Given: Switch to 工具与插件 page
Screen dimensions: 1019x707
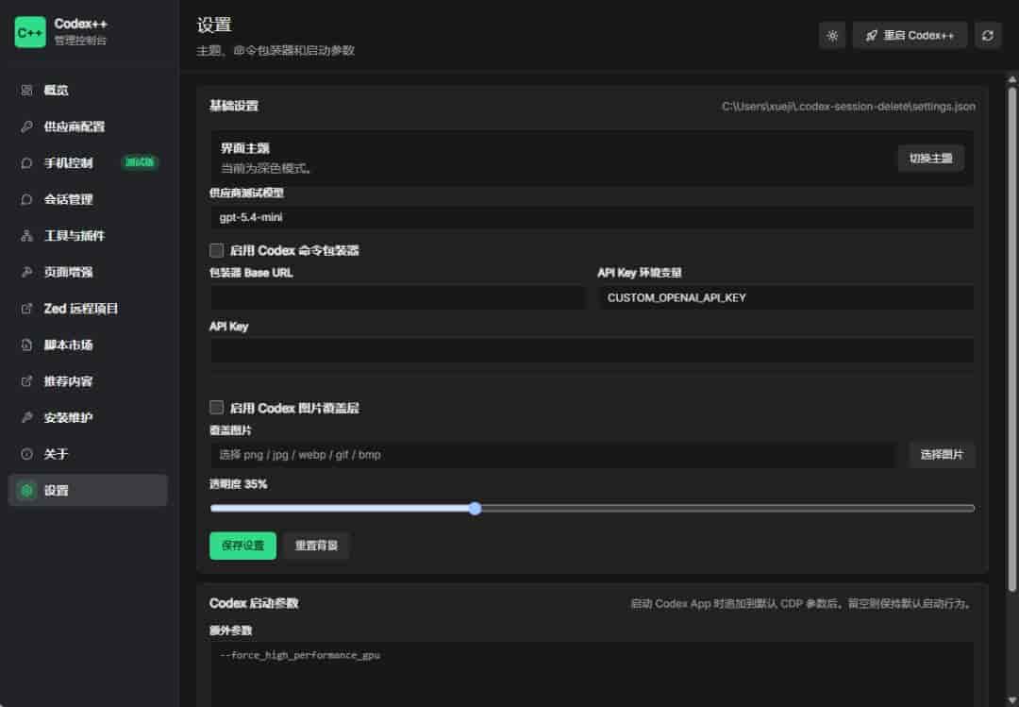Looking at the screenshot, I should [x=88, y=236].
